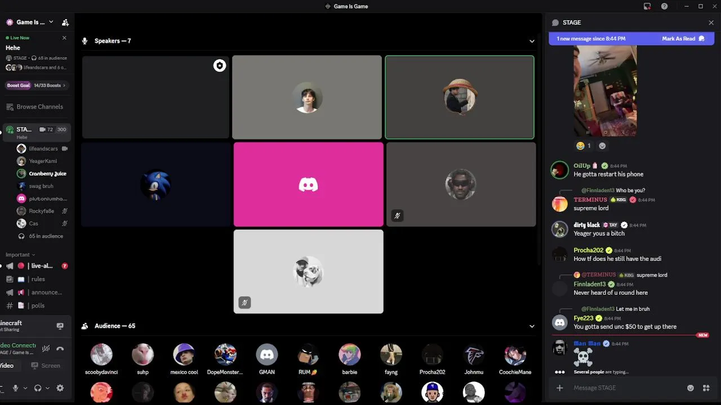Click the moderator badge on first speaker tile
The image size is (721, 405).
tap(220, 66)
